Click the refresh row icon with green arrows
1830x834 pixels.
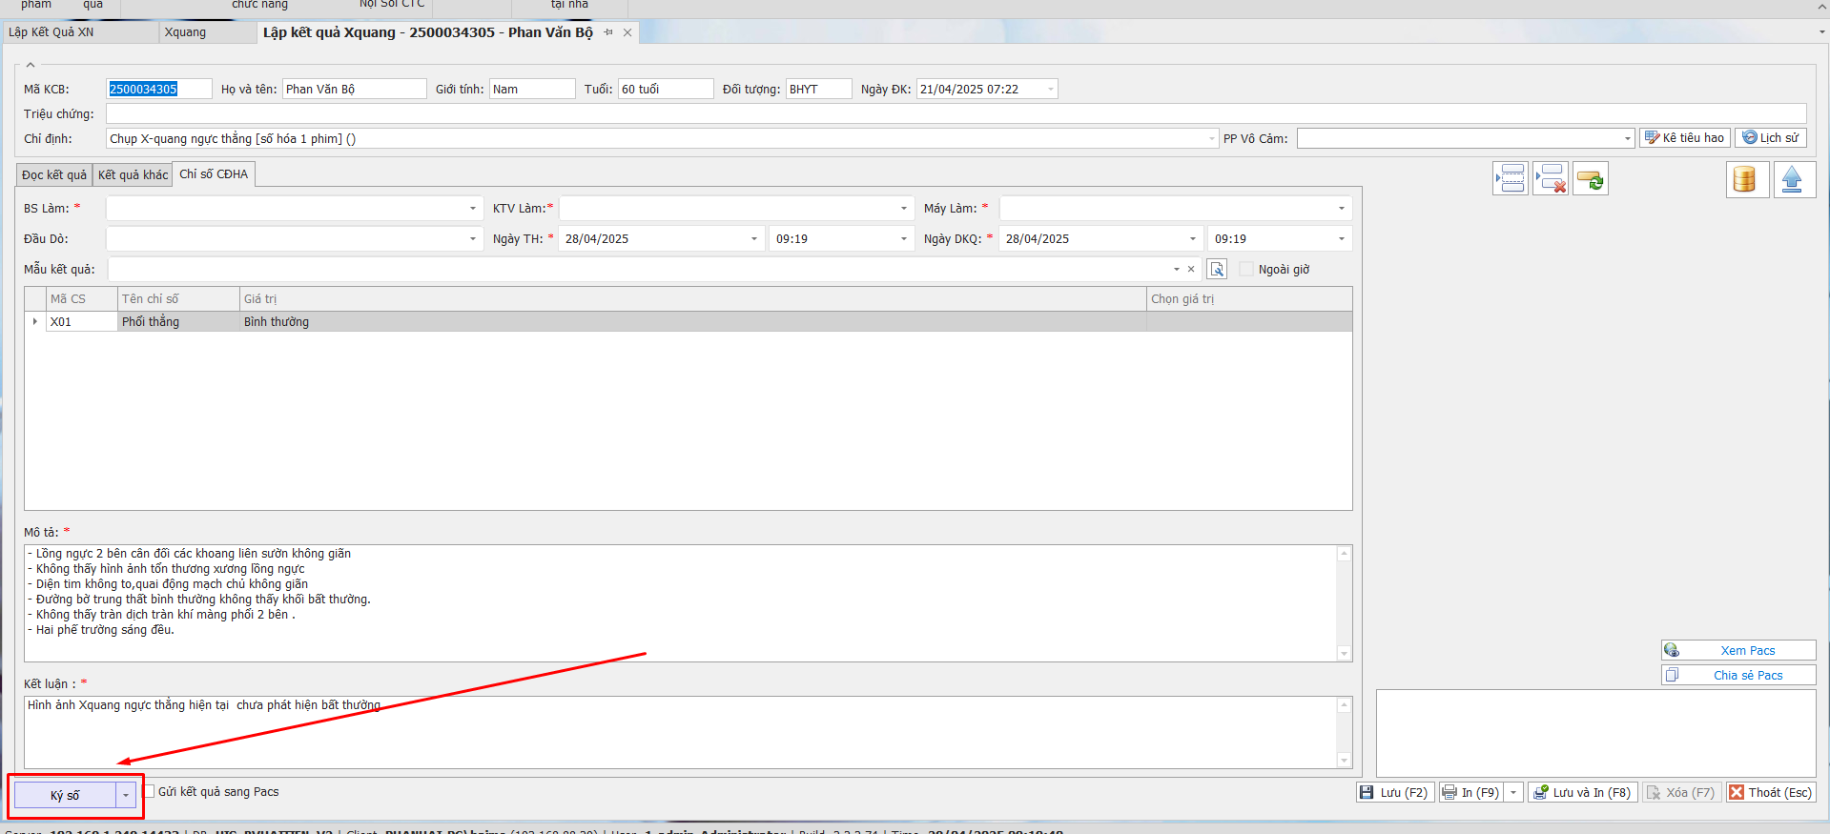pos(1590,178)
